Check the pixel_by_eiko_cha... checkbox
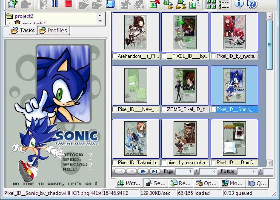 tap(164, 163)
